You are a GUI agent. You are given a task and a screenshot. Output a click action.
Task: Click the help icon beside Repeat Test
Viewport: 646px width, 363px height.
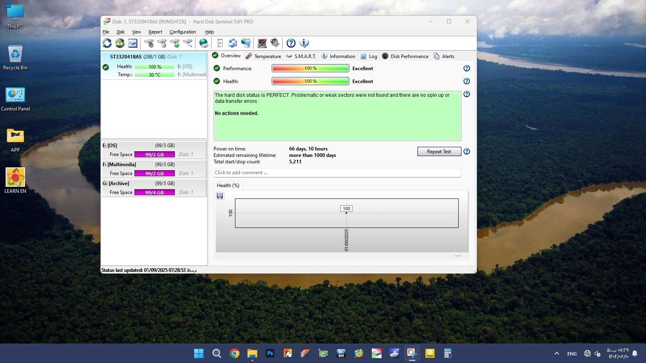467,152
